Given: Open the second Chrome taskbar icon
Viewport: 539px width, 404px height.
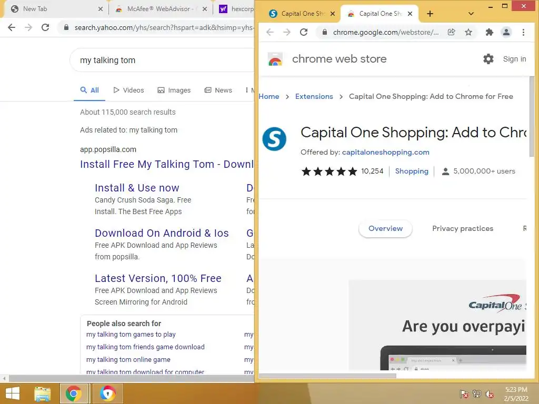Looking at the screenshot, I should coord(107,393).
